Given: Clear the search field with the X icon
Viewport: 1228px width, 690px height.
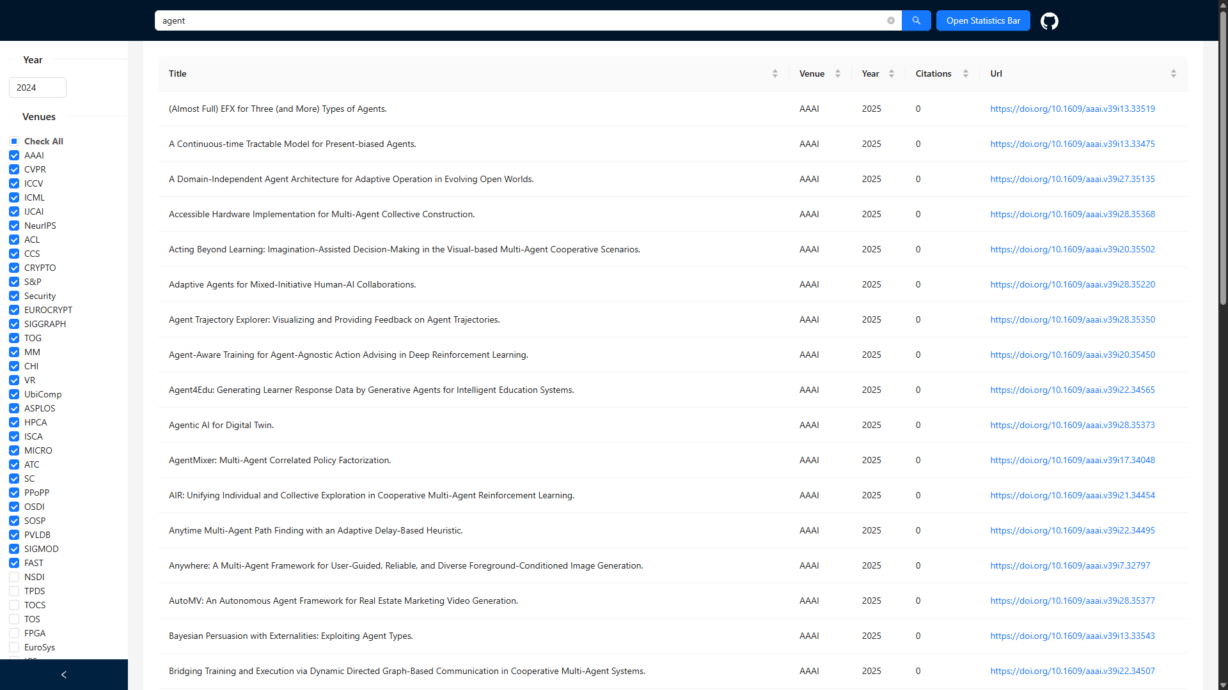Looking at the screenshot, I should click(890, 20).
